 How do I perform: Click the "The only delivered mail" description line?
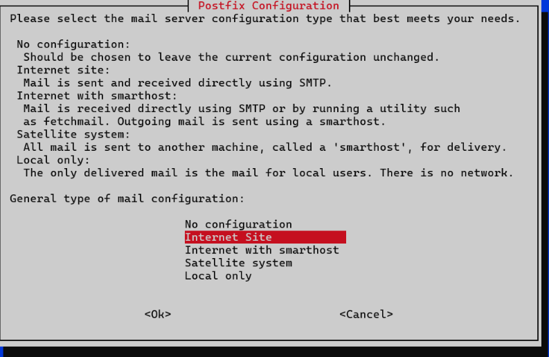coord(268,173)
